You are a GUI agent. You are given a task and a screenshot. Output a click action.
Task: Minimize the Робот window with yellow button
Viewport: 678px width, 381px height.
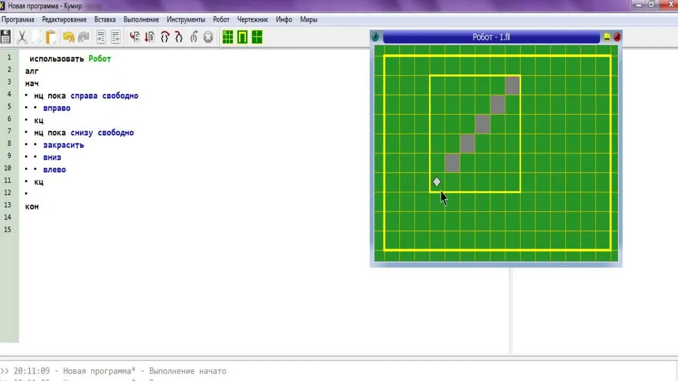[607, 37]
